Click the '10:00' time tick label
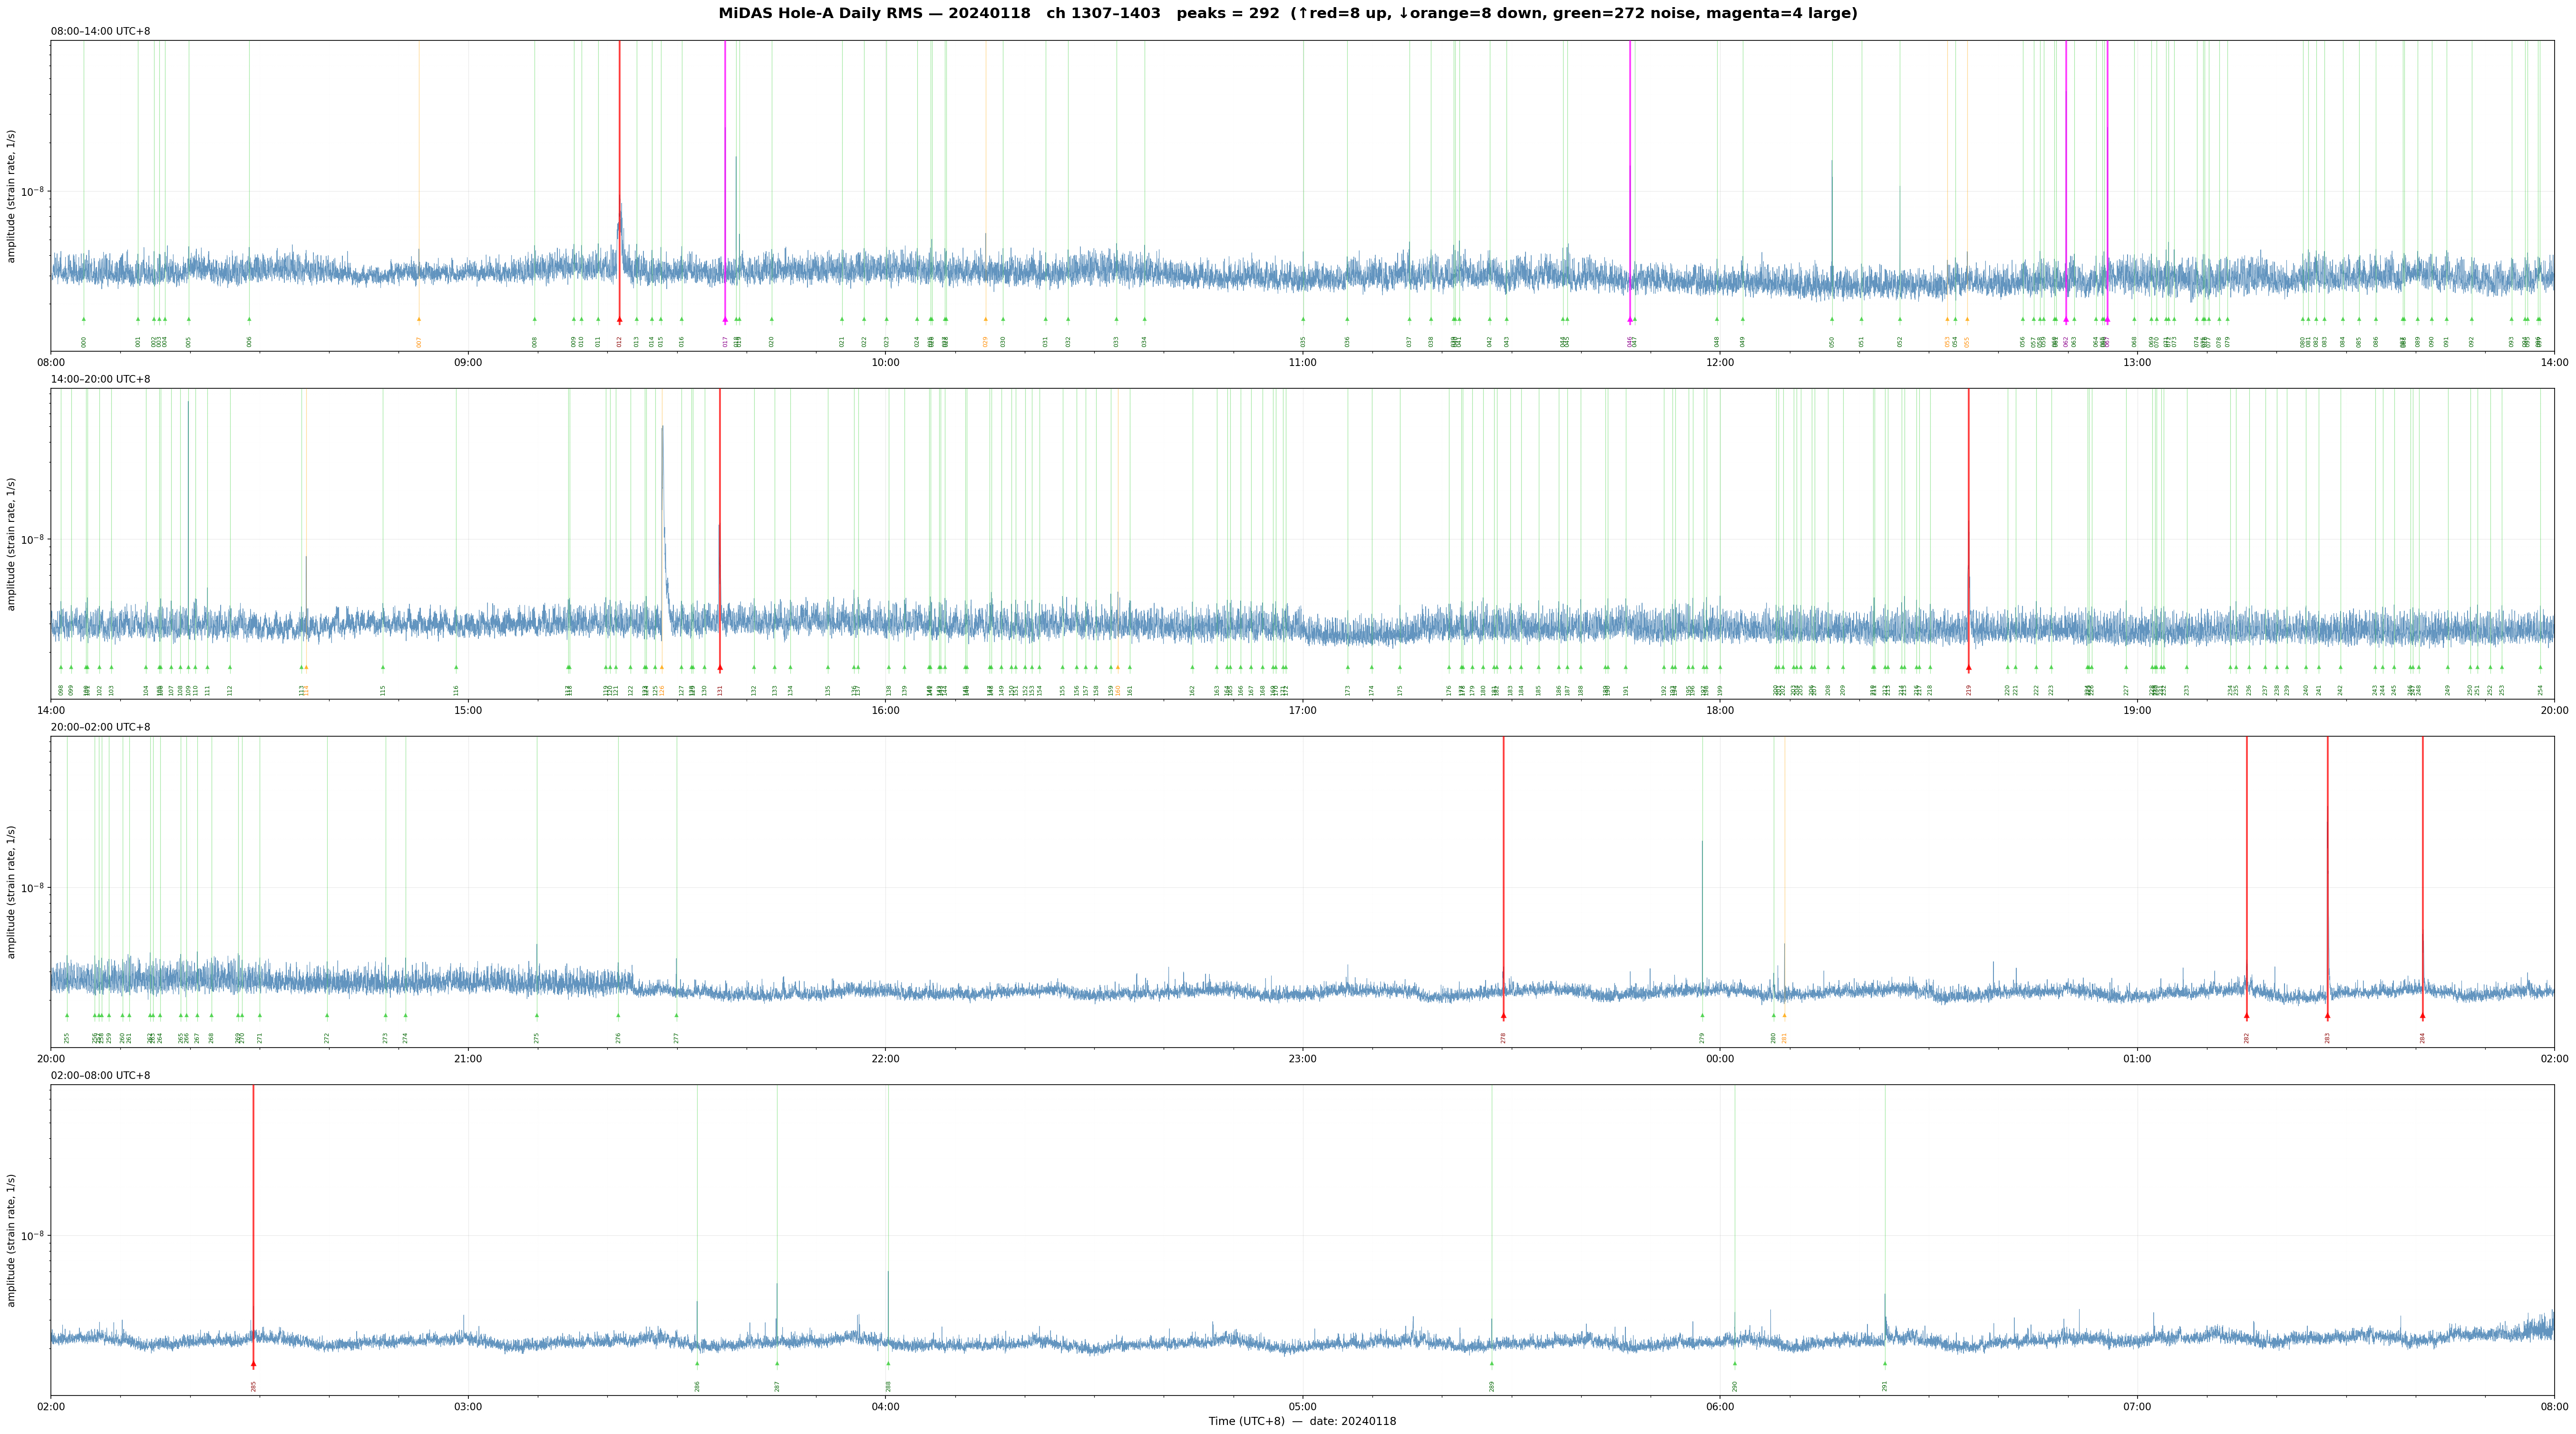Viewport: 2576px width, 1434px height. pos(885,362)
